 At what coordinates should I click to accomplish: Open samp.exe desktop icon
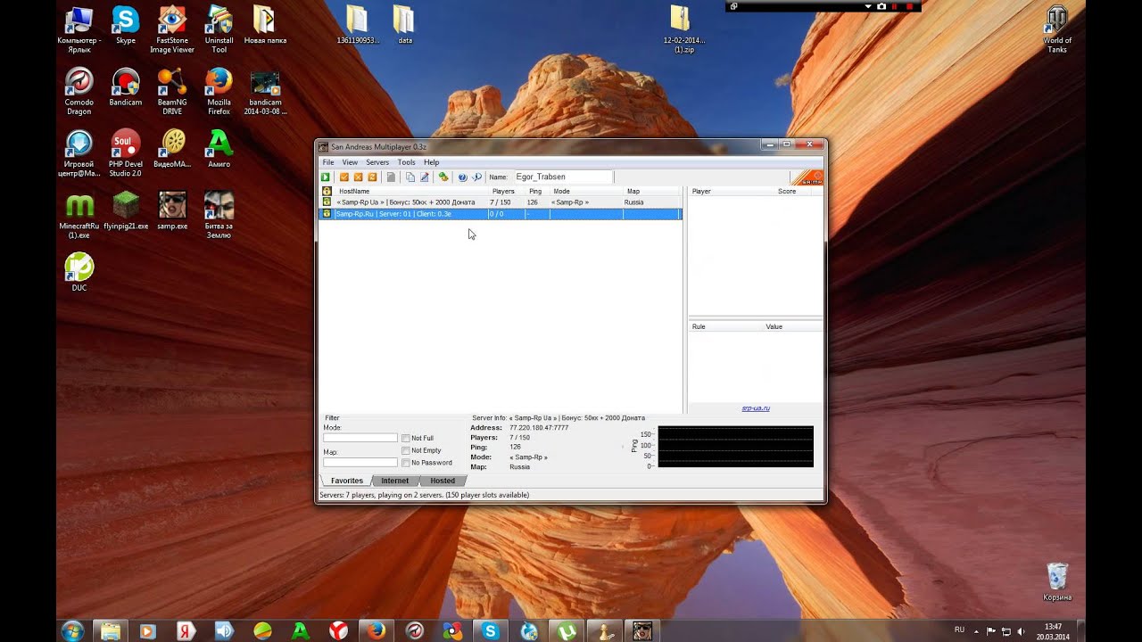172,210
